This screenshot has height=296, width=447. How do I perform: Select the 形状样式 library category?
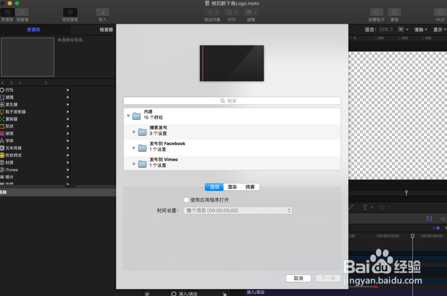point(35,155)
